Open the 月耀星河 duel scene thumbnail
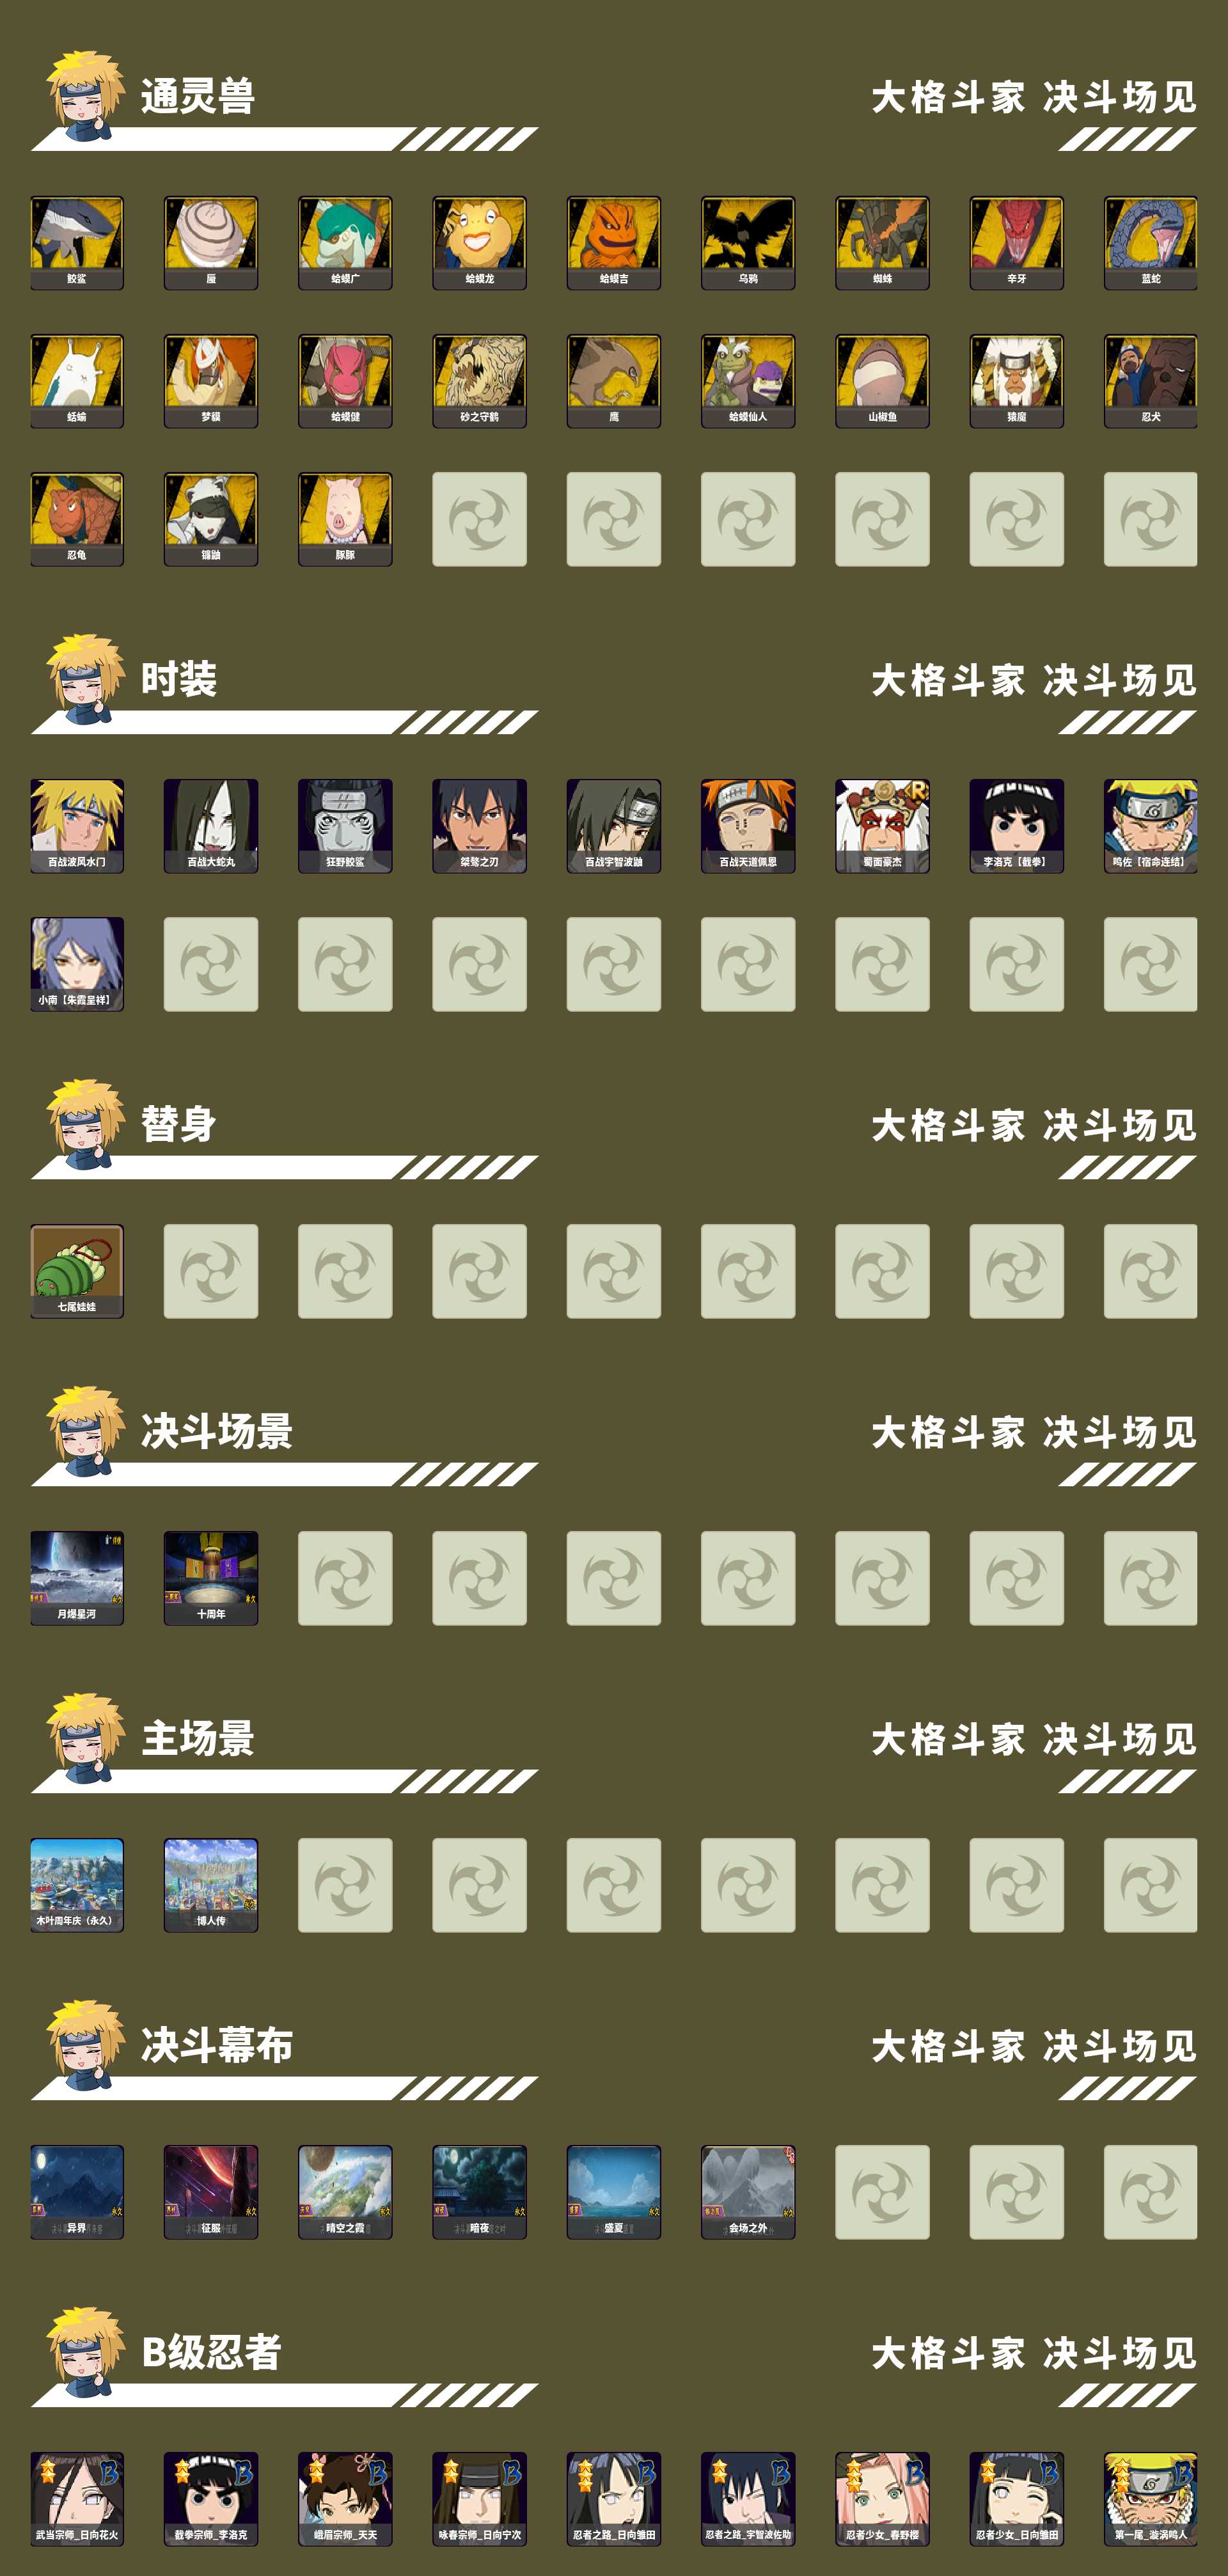 tap(77, 1578)
